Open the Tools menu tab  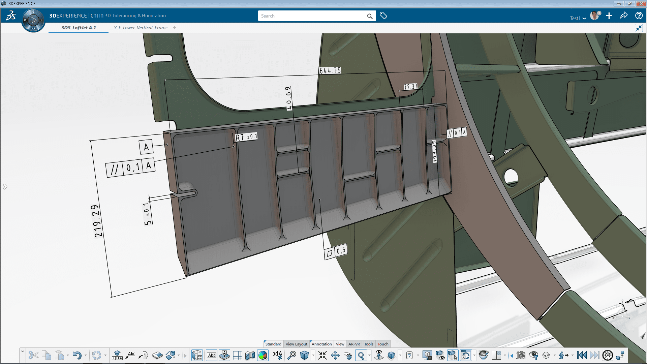(x=368, y=344)
